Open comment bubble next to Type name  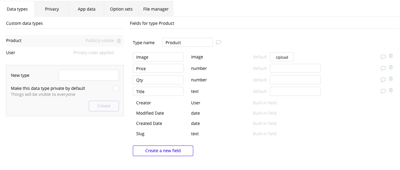[x=219, y=42]
